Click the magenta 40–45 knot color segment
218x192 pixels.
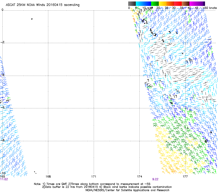tap(193, 4)
